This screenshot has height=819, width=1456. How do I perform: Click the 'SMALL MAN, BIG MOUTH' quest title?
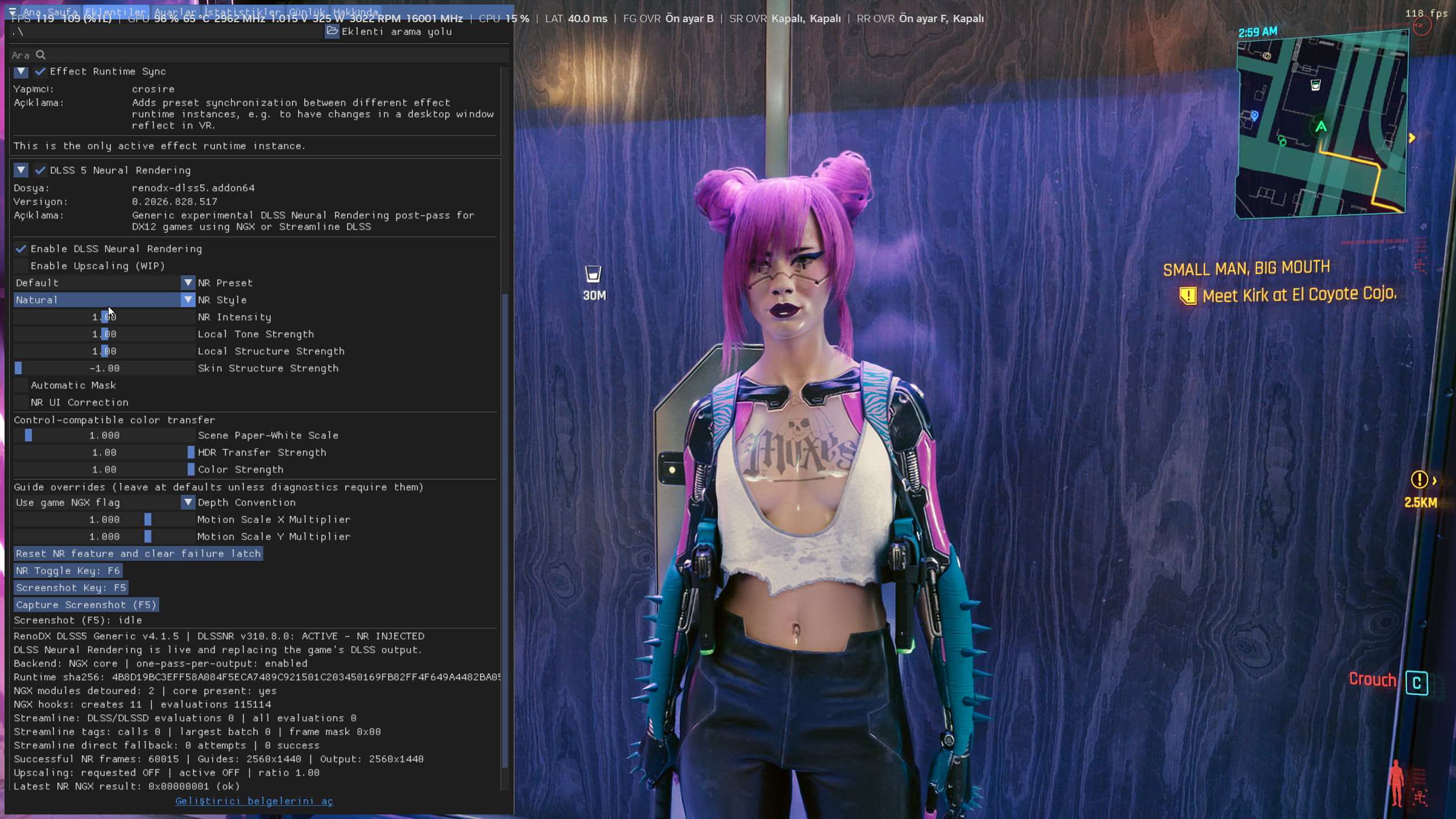tap(1247, 268)
